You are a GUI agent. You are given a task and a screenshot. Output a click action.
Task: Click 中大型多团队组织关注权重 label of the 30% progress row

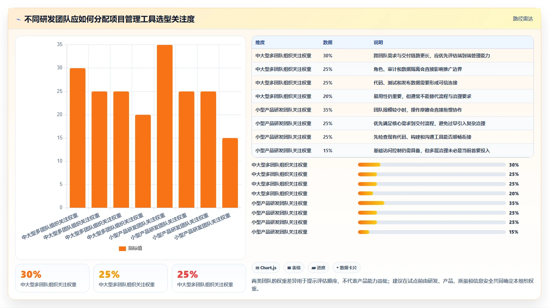(x=279, y=165)
